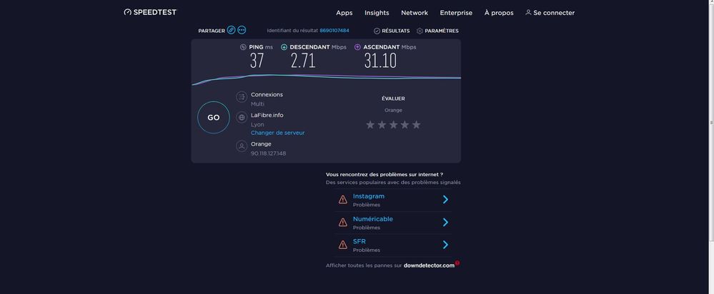714x294 pixels.
Task: Open the Numéricable outage link
Action: point(372,219)
